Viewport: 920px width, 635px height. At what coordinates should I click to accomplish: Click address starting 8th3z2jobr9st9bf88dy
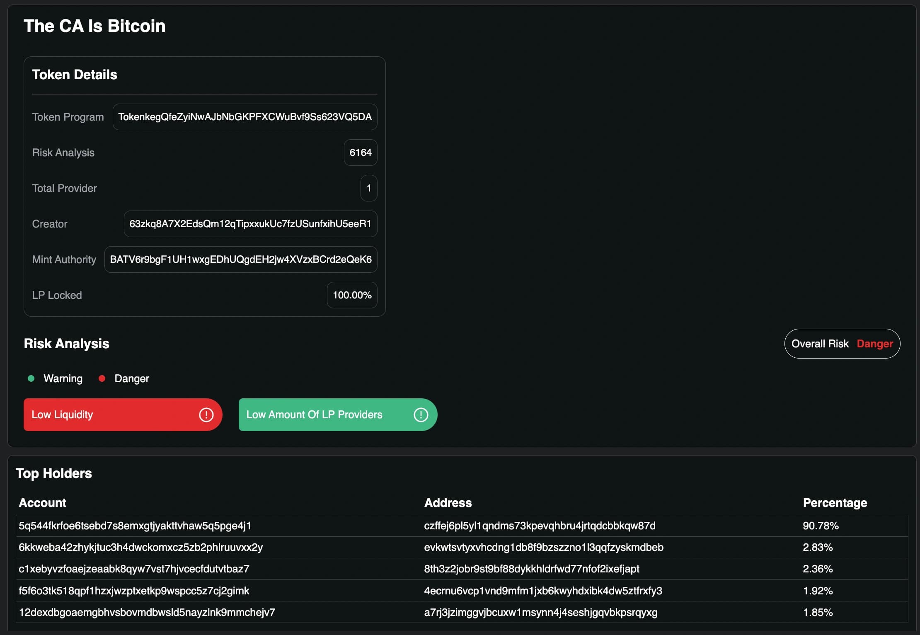click(532, 569)
